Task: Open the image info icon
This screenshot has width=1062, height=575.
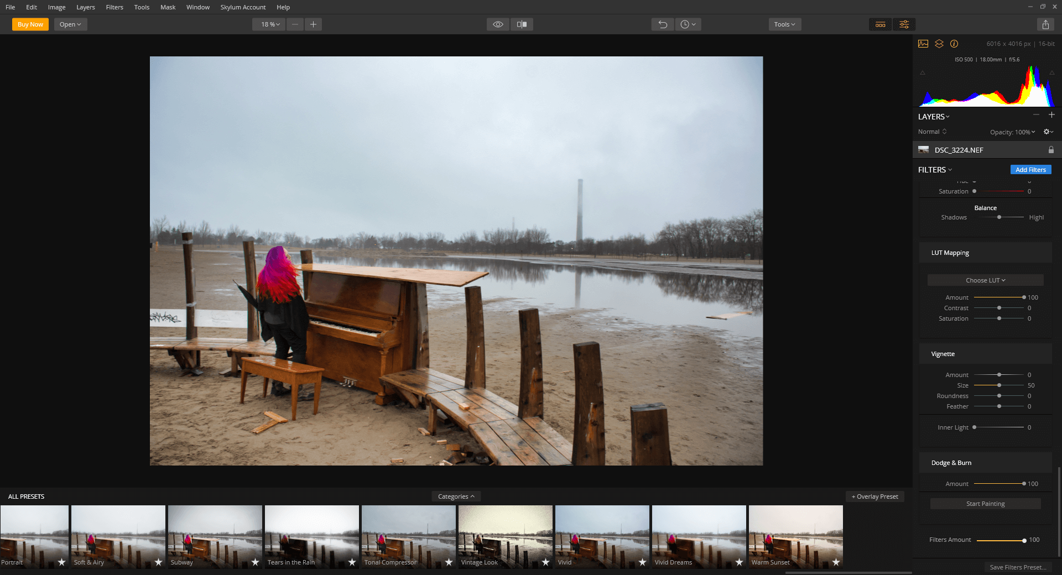Action: point(954,44)
